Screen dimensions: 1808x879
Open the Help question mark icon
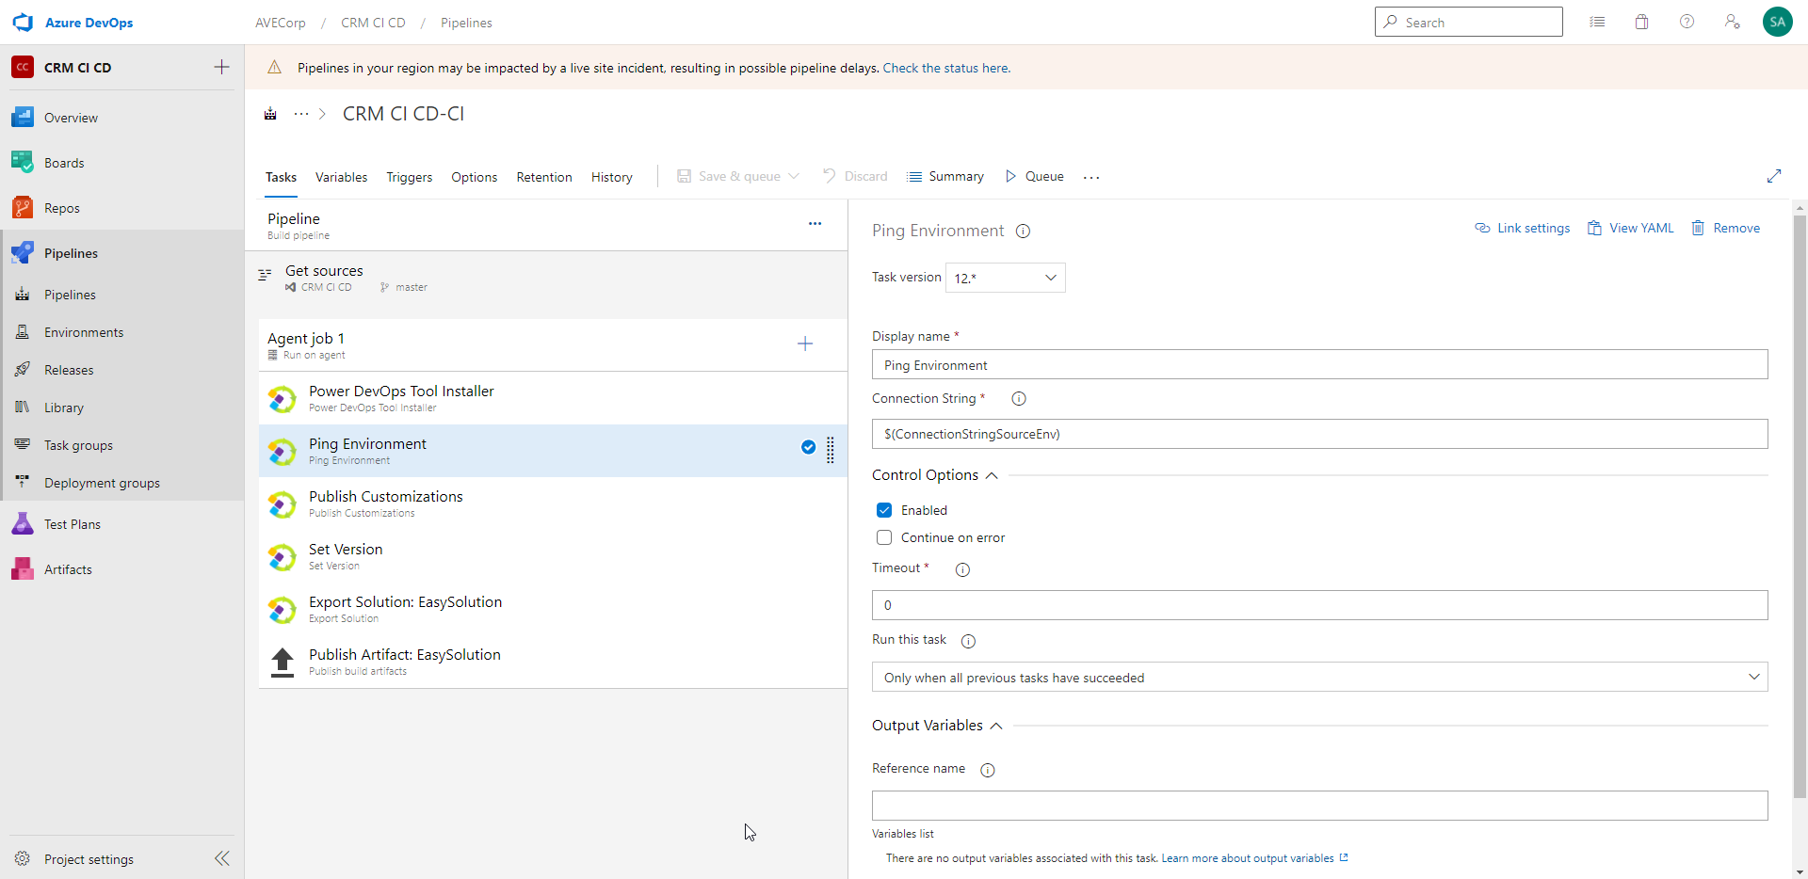(x=1687, y=22)
